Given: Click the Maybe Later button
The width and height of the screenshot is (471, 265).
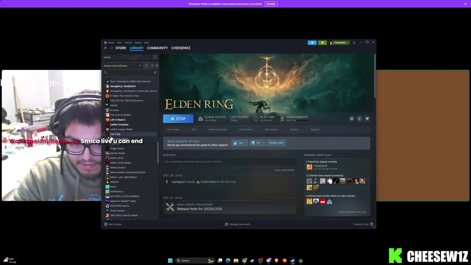Looking at the screenshot, I should pyautogui.click(x=276, y=143).
